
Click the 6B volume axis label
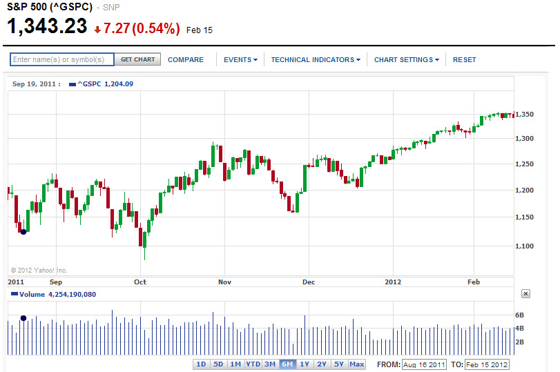point(519,315)
